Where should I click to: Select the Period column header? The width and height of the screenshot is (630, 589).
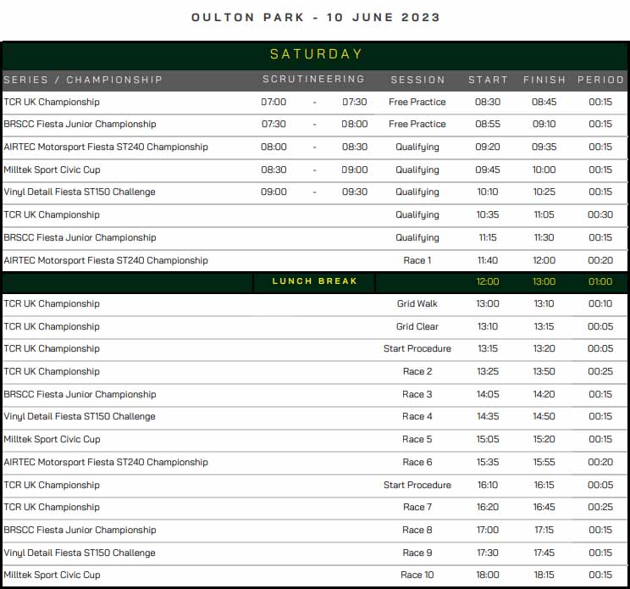(600, 80)
